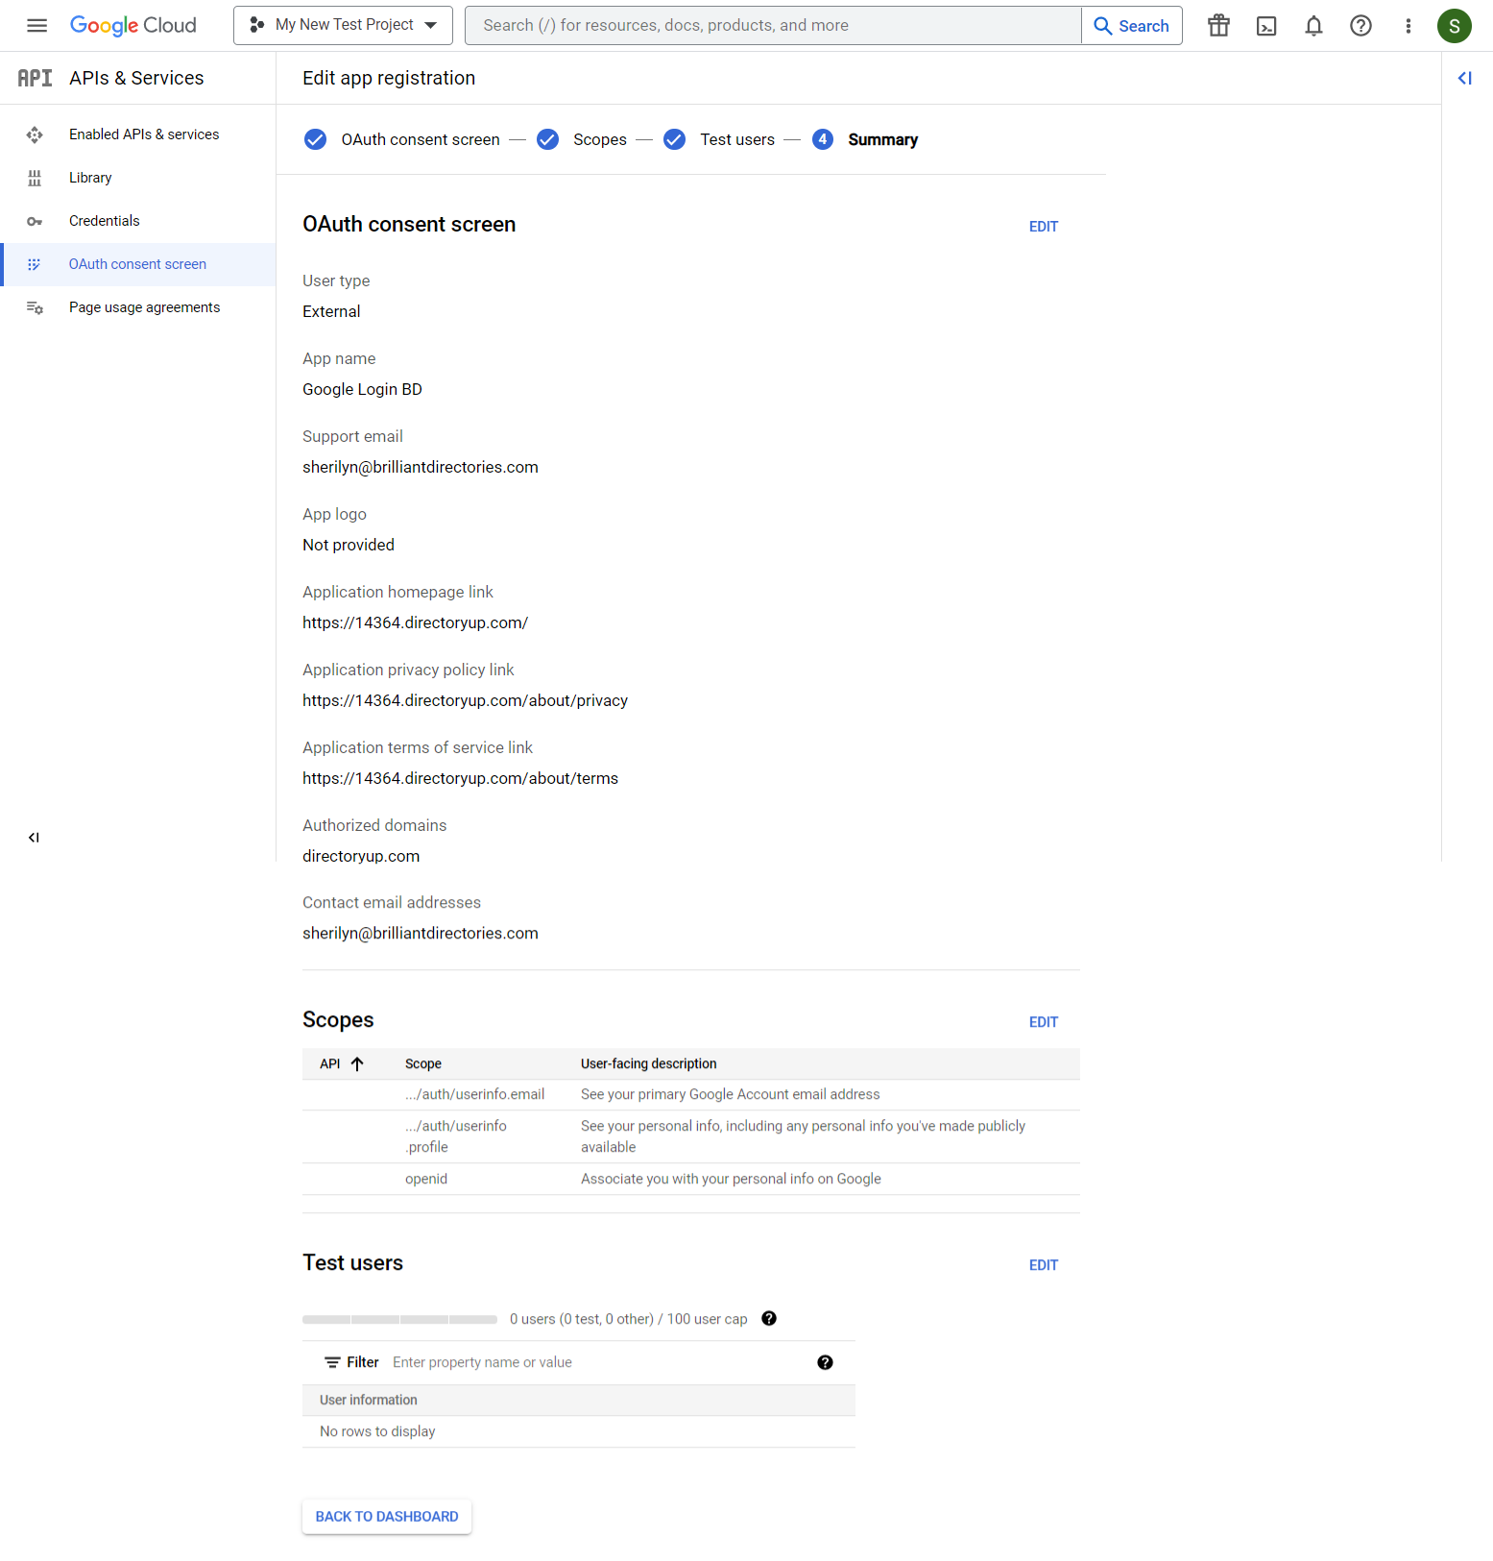Go to the Scopes step
Screen dimensions: 1493x1561
pyautogui.click(x=600, y=139)
